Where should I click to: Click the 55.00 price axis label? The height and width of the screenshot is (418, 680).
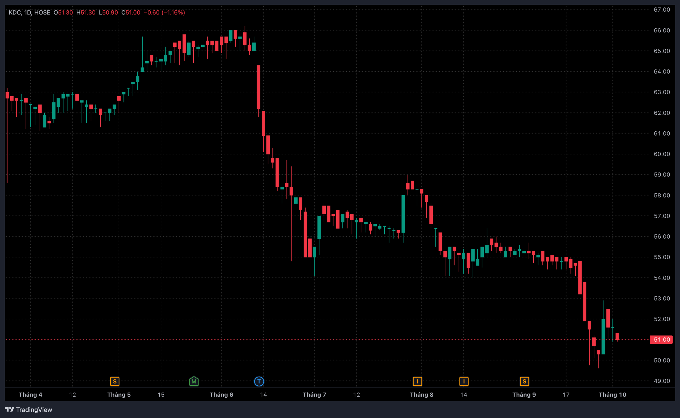coord(662,257)
